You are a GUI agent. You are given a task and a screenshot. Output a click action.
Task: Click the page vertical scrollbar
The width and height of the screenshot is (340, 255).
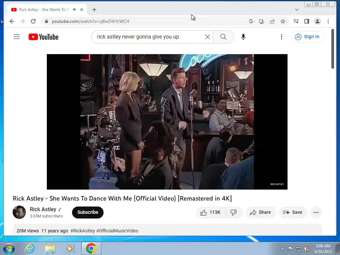[x=333, y=49]
